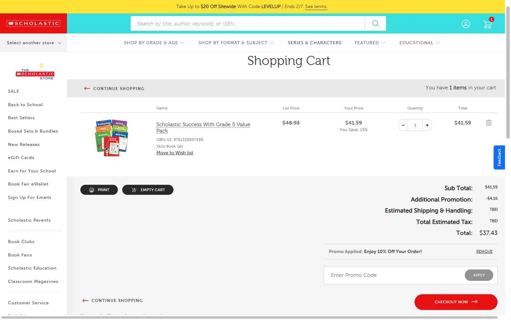Click the Print button

point(99,190)
